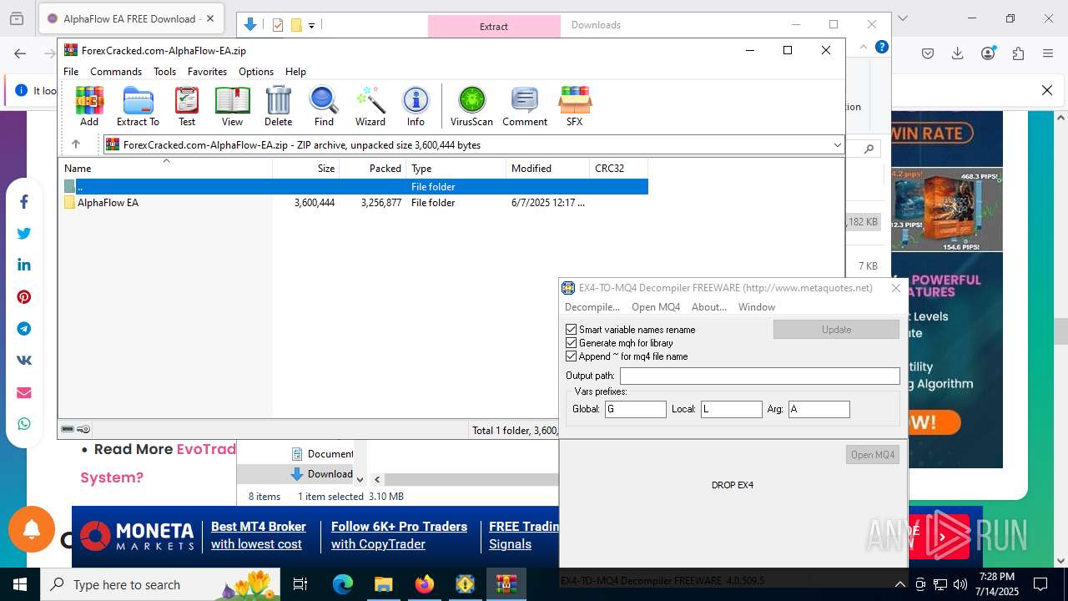Open the WinRAR Commands menu

pyautogui.click(x=116, y=72)
